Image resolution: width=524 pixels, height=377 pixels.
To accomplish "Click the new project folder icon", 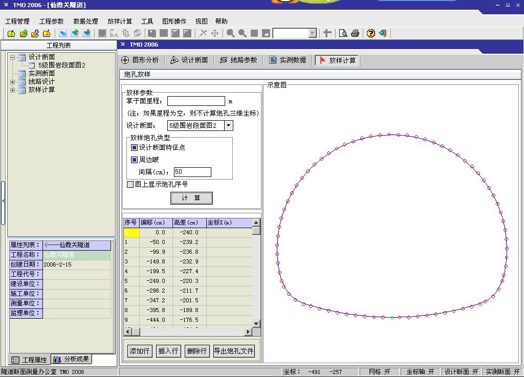I will [x=11, y=34].
